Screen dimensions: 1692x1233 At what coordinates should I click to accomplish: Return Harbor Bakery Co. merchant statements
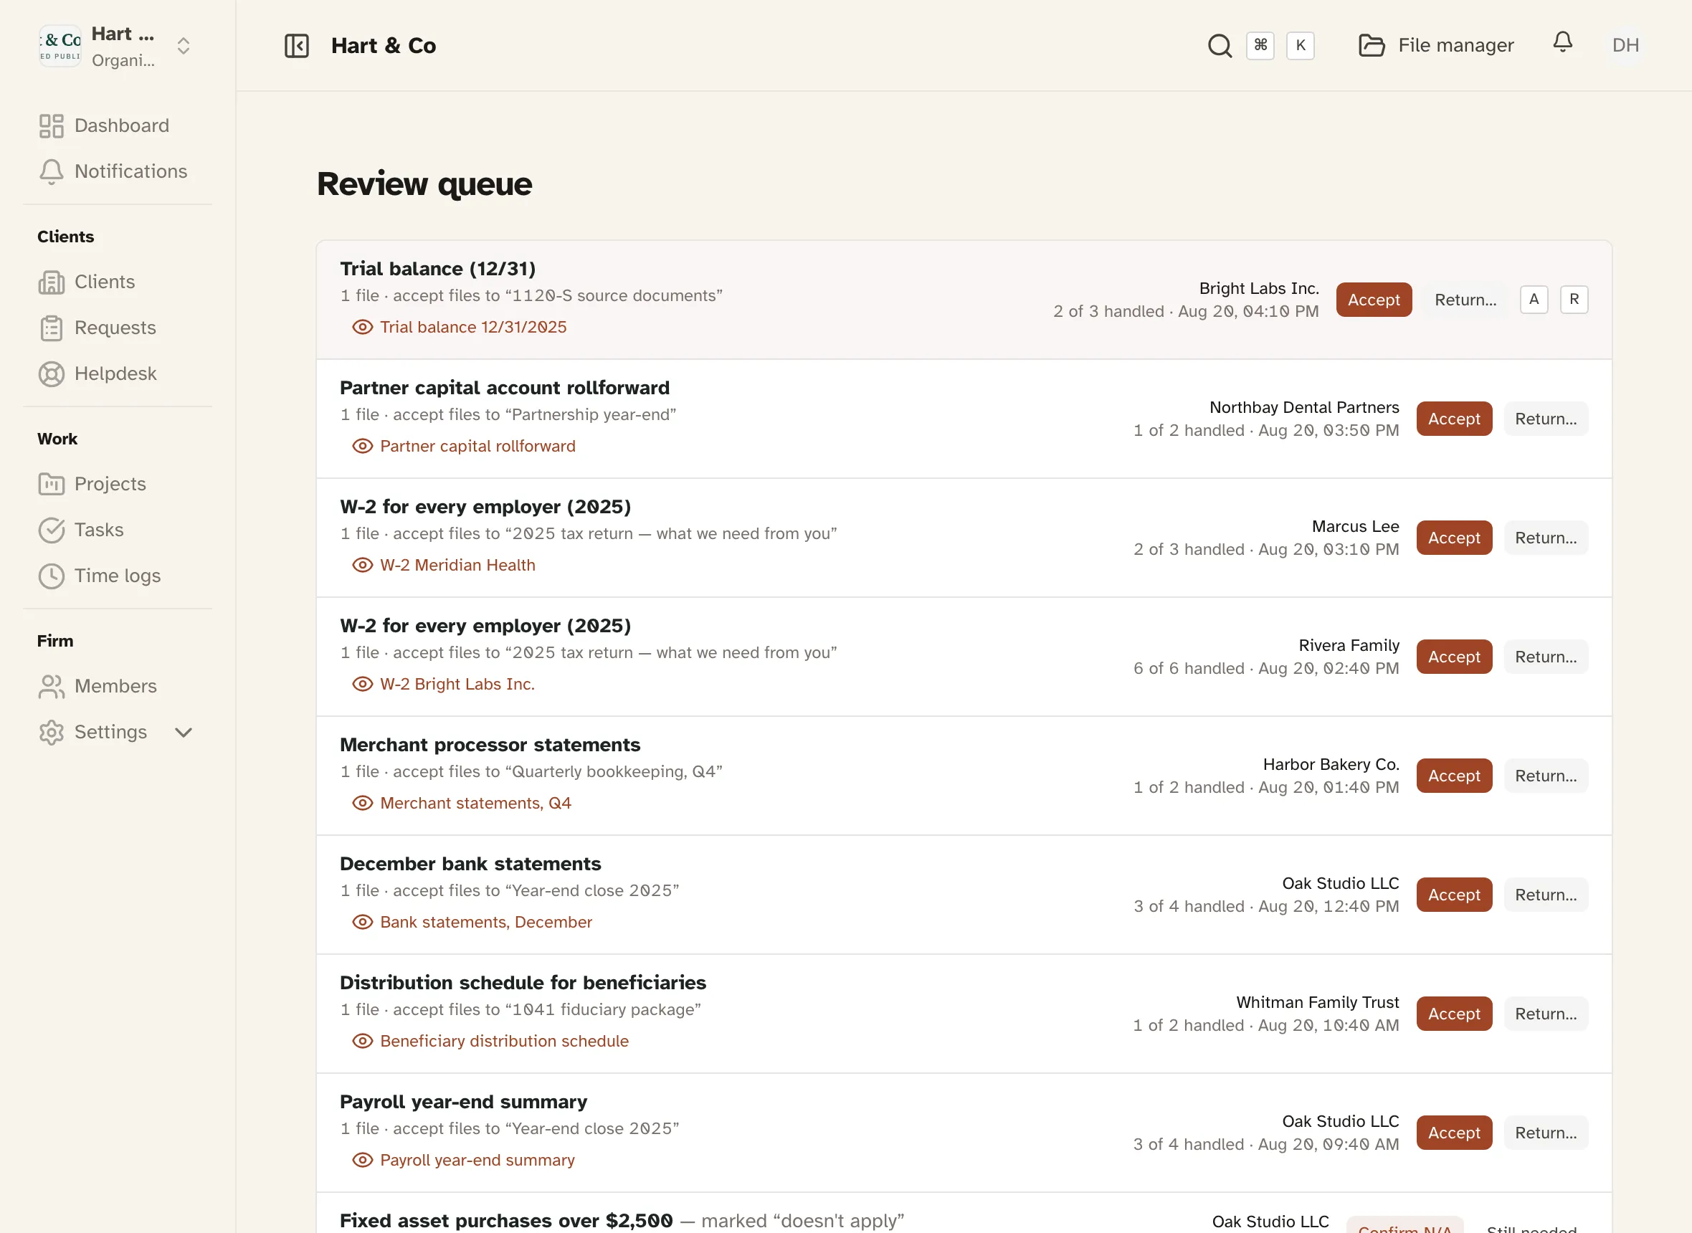1546,776
